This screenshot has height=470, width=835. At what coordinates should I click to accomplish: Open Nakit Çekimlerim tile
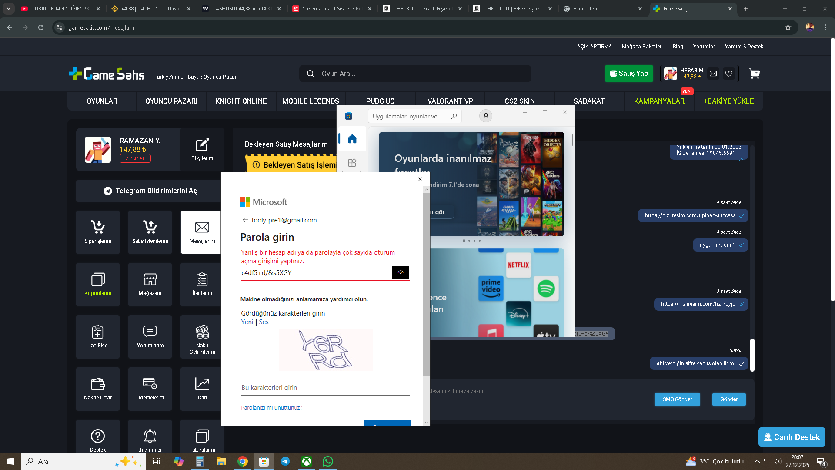coord(201,336)
